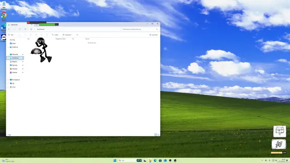This screenshot has width=290, height=163.
Task: Click the address bar path chevron
Action: point(34,29)
